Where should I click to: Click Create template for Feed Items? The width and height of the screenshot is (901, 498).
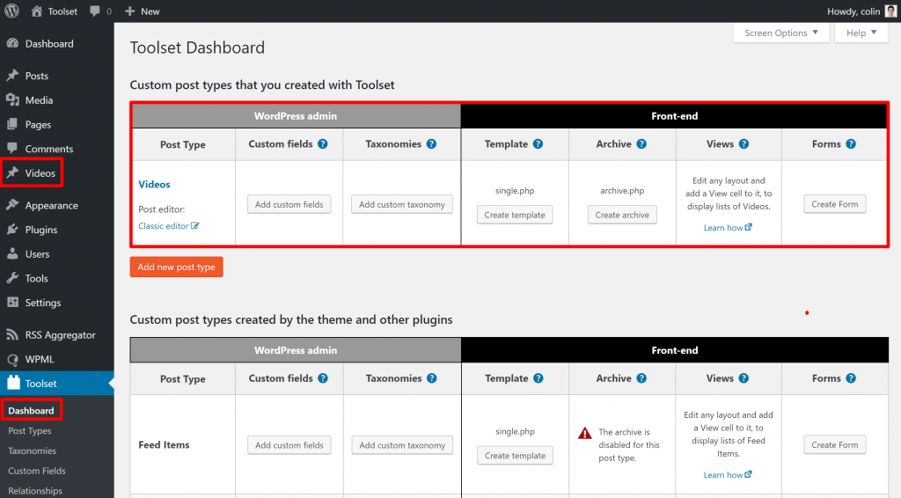point(515,456)
